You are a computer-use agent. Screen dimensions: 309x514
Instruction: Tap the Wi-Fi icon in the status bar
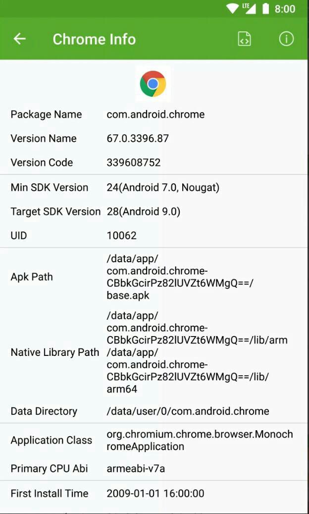point(233,8)
